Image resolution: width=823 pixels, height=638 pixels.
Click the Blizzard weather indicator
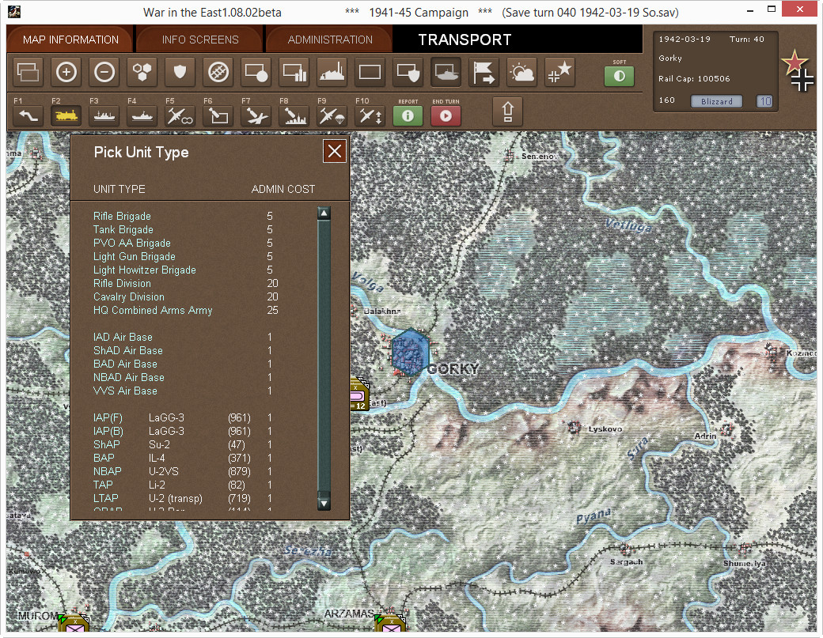pos(716,101)
